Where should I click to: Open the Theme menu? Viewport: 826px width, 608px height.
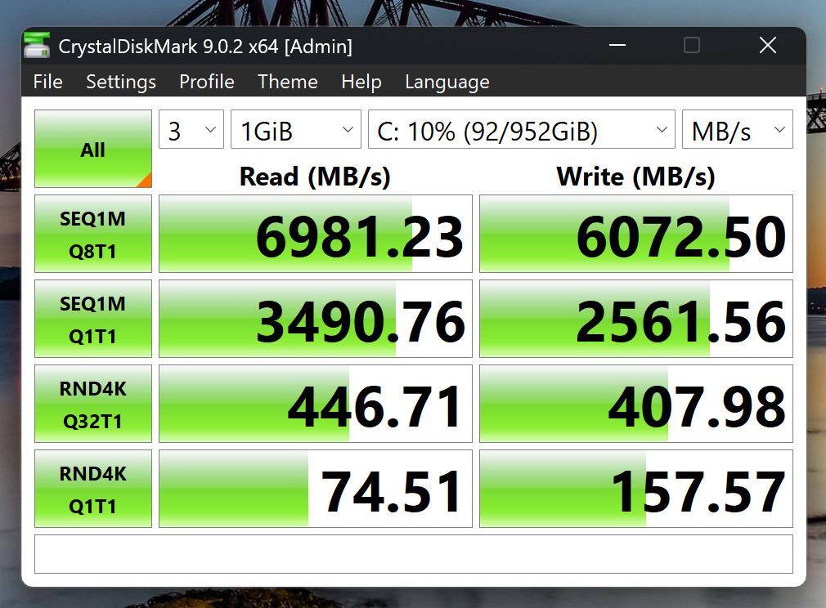click(x=287, y=82)
